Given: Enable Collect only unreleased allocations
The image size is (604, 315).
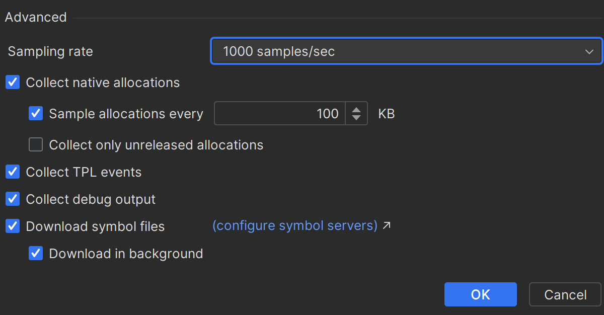Looking at the screenshot, I should [36, 145].
